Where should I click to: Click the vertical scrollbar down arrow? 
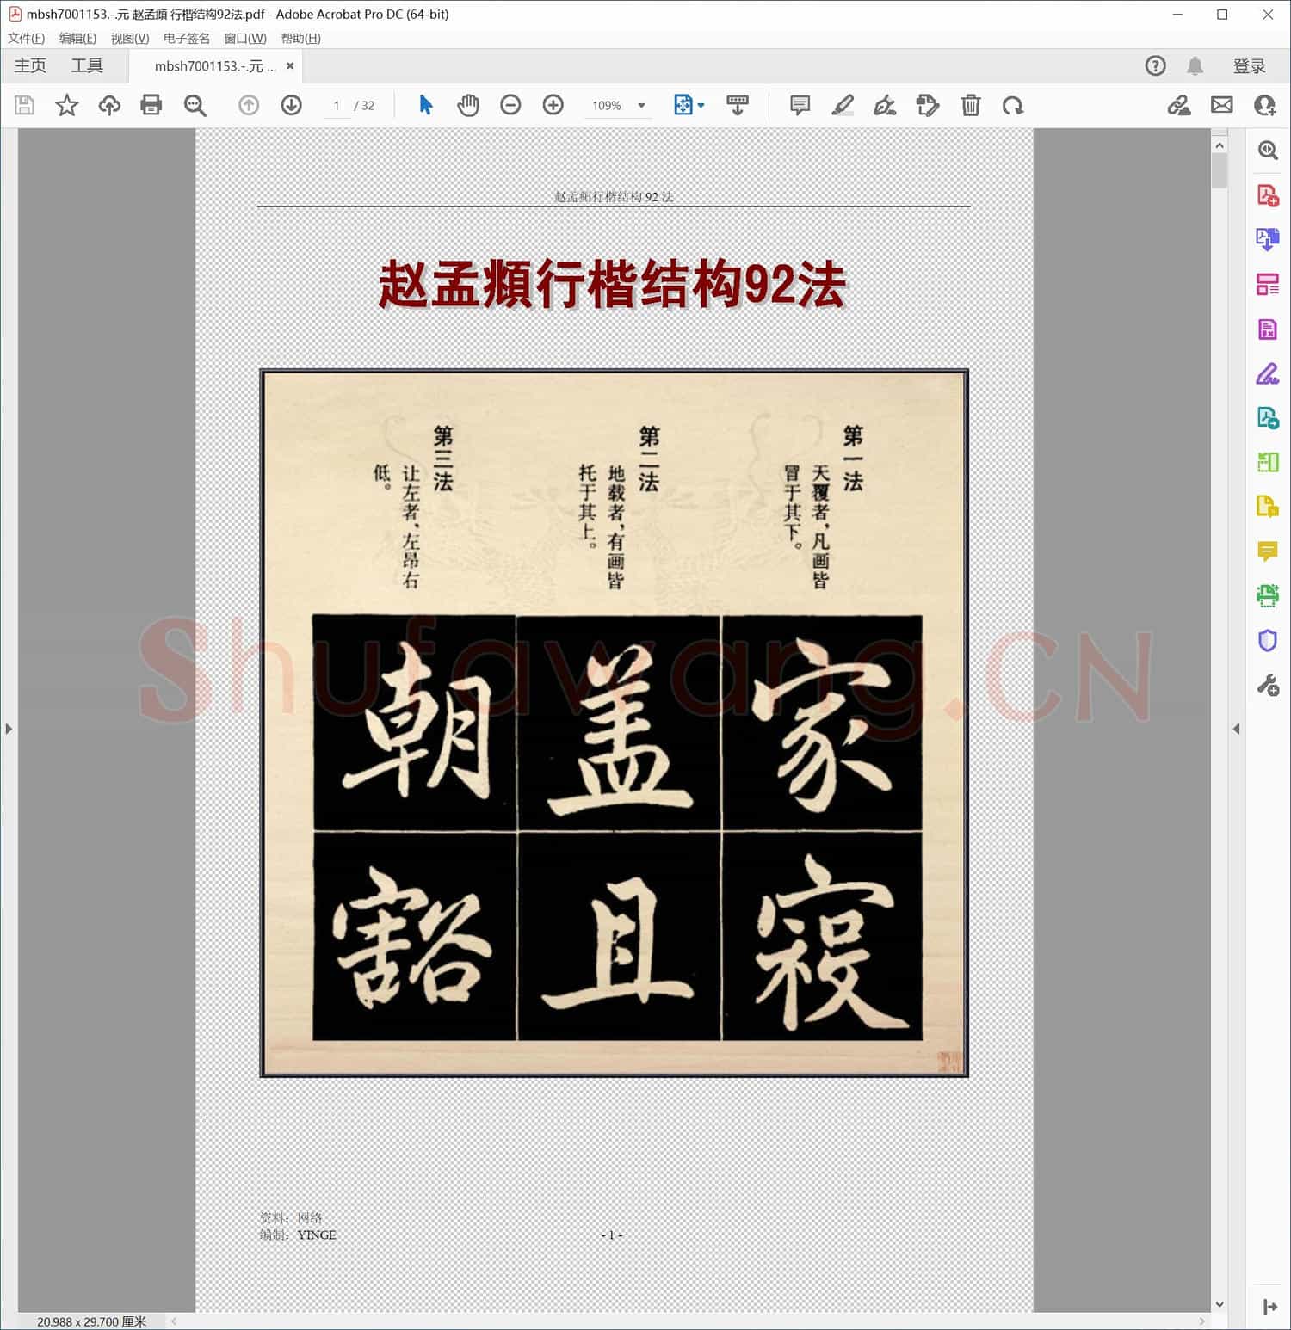tap(1219, 1304)
